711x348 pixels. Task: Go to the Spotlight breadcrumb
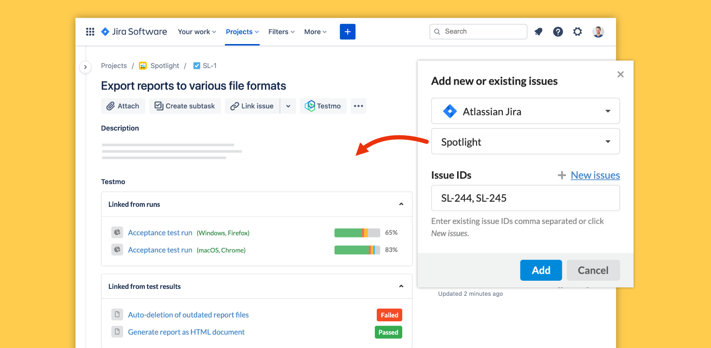tap(165, 66)
